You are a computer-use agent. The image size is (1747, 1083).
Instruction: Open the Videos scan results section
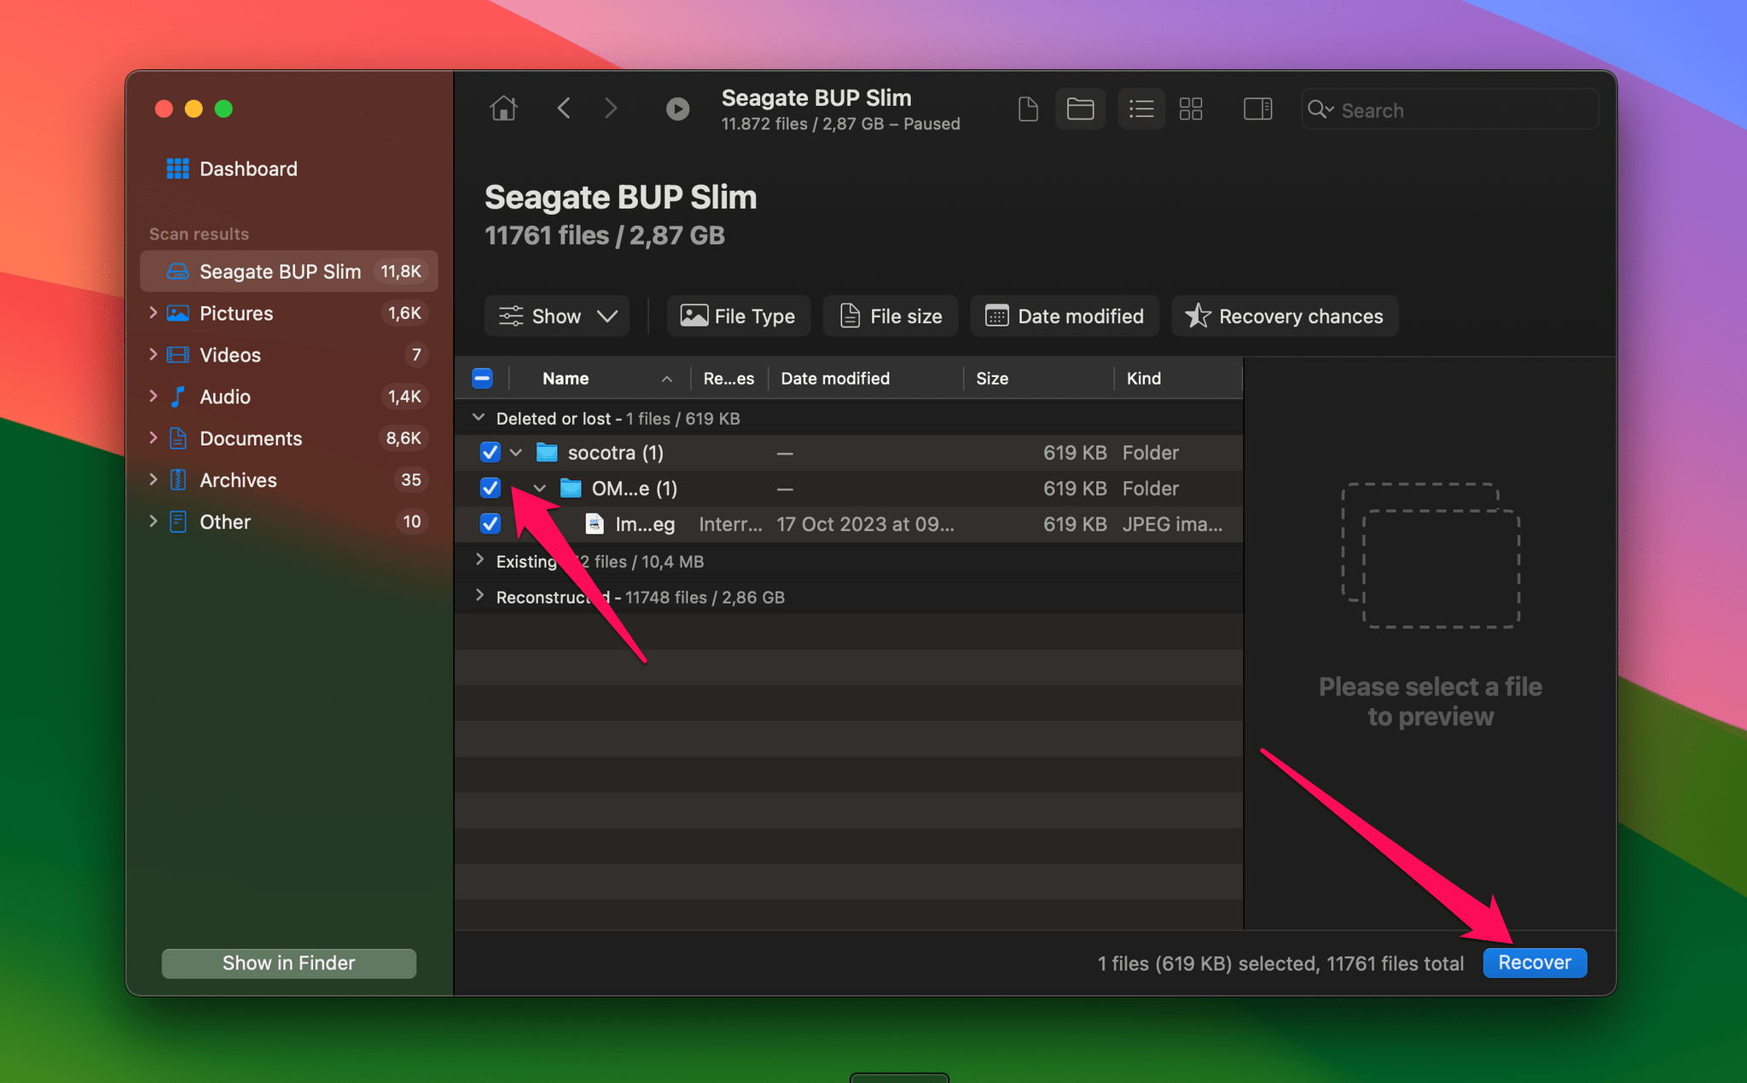[229, 355]
